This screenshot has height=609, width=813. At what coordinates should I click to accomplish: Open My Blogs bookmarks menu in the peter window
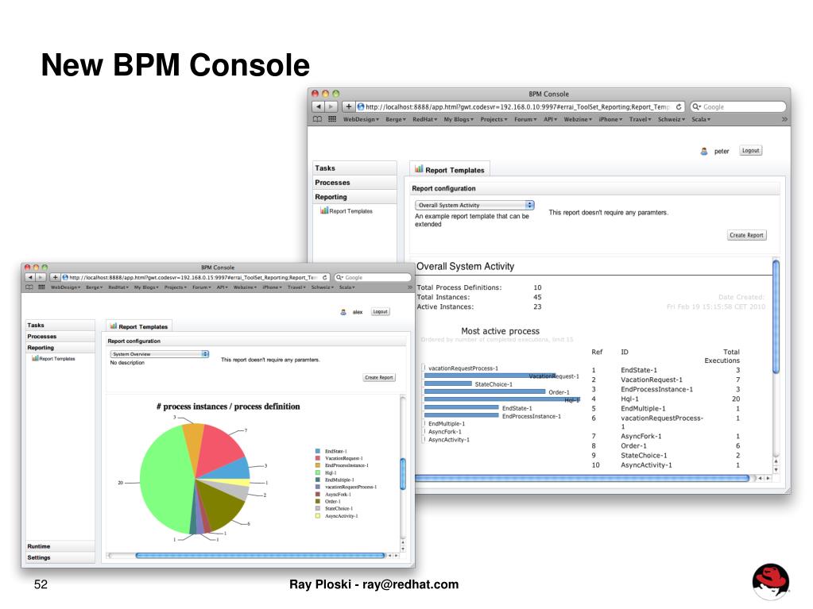point(459,119)
